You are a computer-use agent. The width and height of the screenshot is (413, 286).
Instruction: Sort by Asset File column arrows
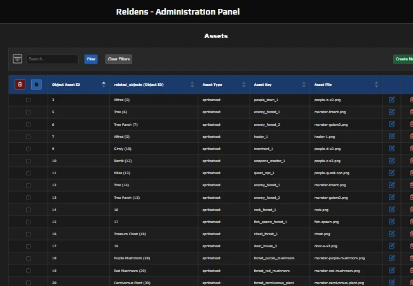pos(376,85)
